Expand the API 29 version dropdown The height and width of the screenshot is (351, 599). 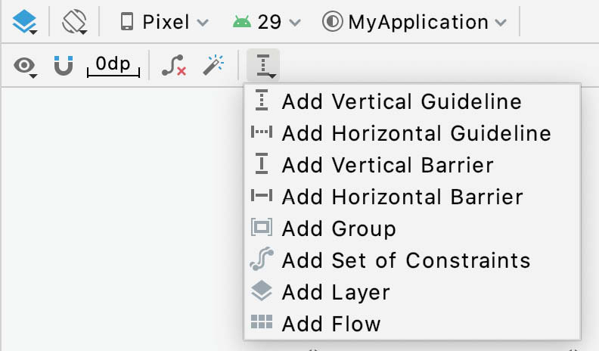coord(267,22)
